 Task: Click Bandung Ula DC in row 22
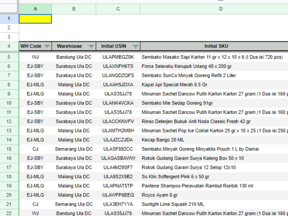point(74,213)
